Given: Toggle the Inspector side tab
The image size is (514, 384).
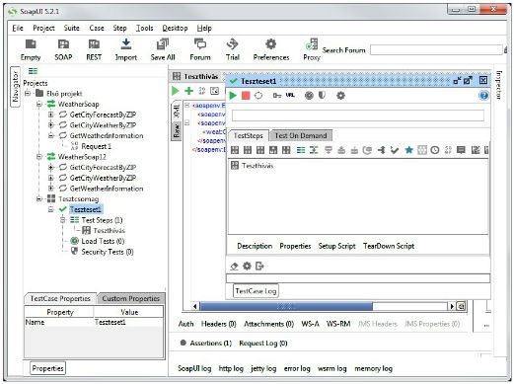Looking at the screenshot, I should (x=499, y=85).
